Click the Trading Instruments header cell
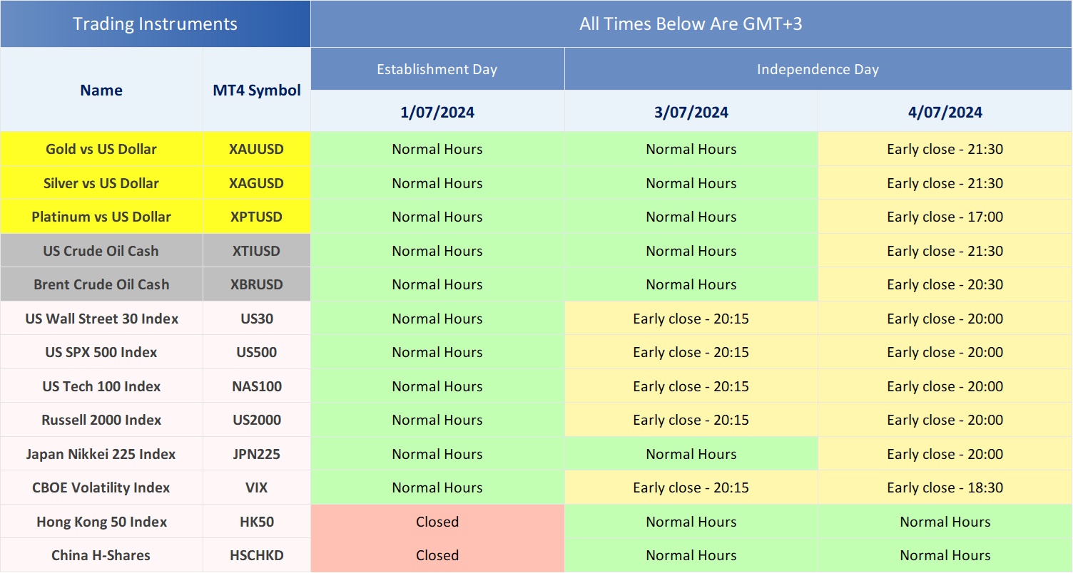The height and width of the screenshot is (573, 1073). click(155, 24)
